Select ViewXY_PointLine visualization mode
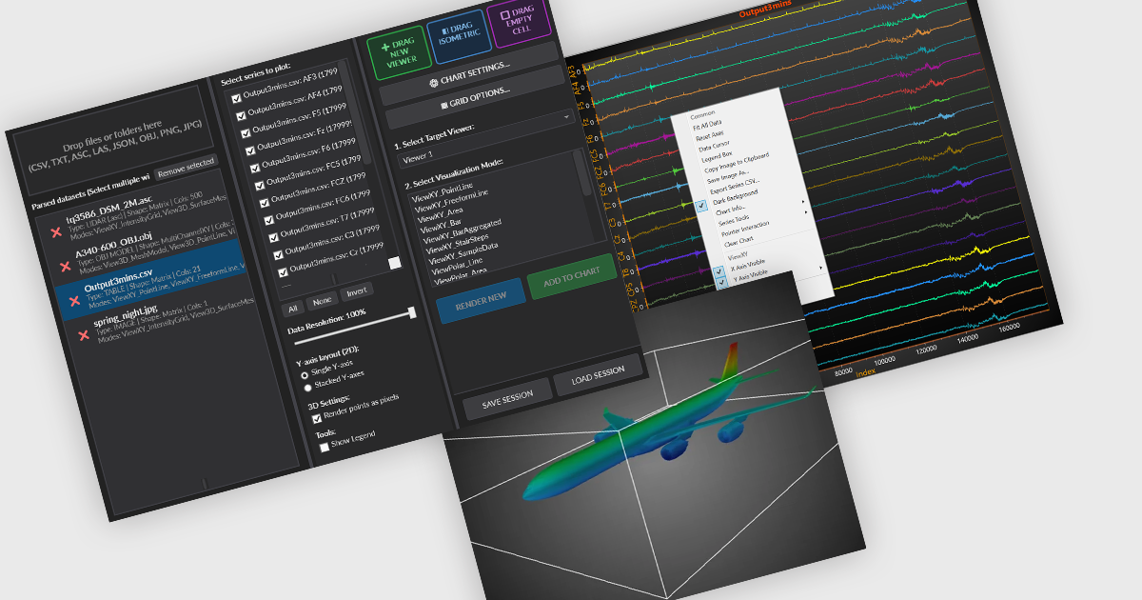Image resolution: width=1142 pixels, height=600 pixels. pos(443,193)
